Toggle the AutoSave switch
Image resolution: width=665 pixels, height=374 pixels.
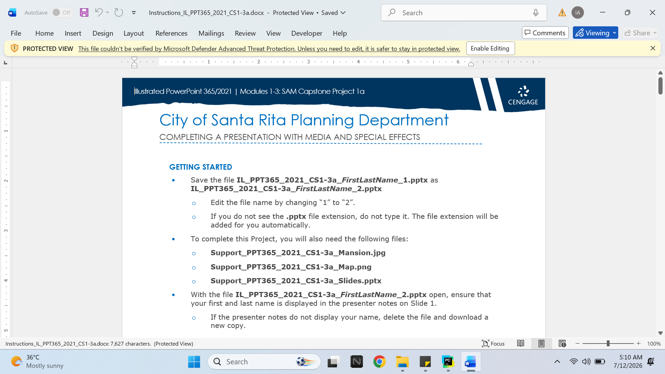tap(62, 12)
